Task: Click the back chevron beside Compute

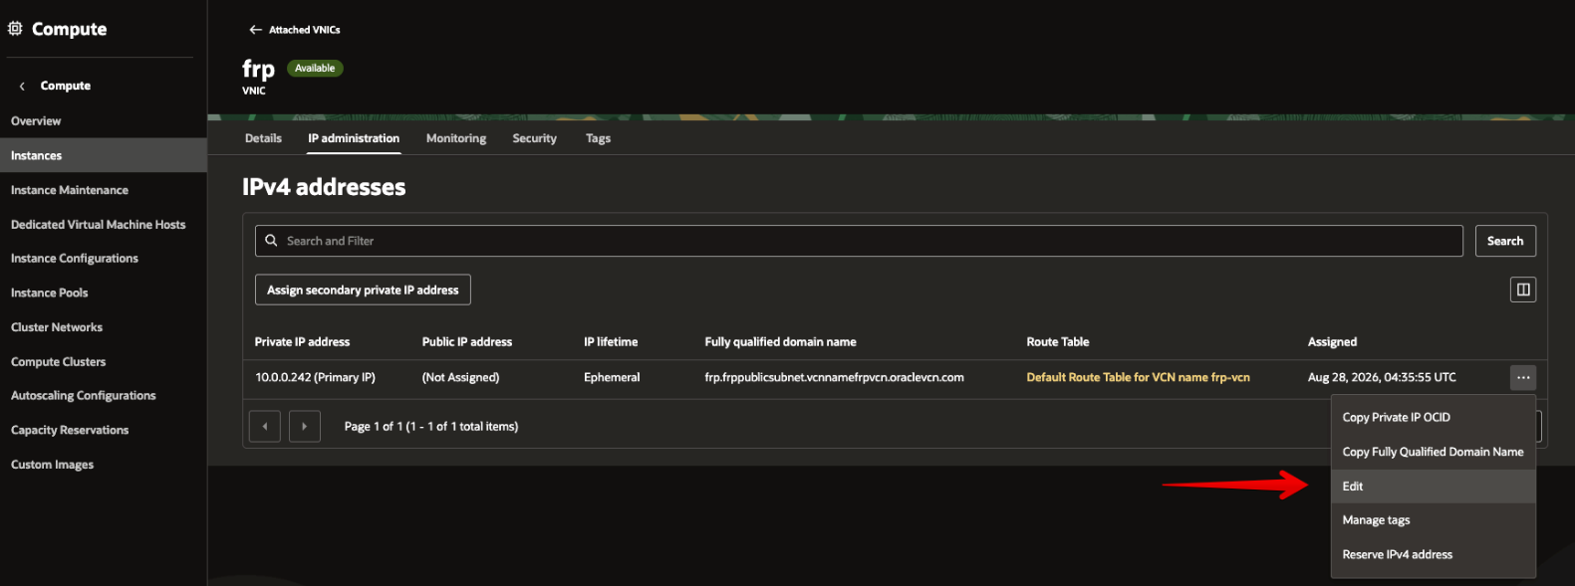Action: (x=22, y=87)
